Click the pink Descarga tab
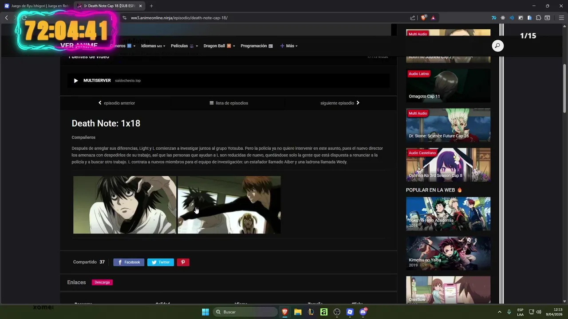Viewport: 568px width, 319px height. click(x=102, y=282)
